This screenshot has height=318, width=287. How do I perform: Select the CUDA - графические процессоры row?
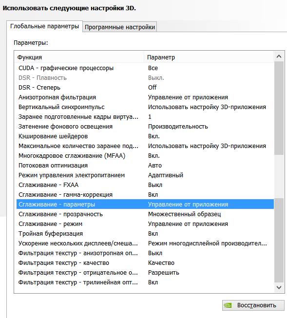(145, 68)
